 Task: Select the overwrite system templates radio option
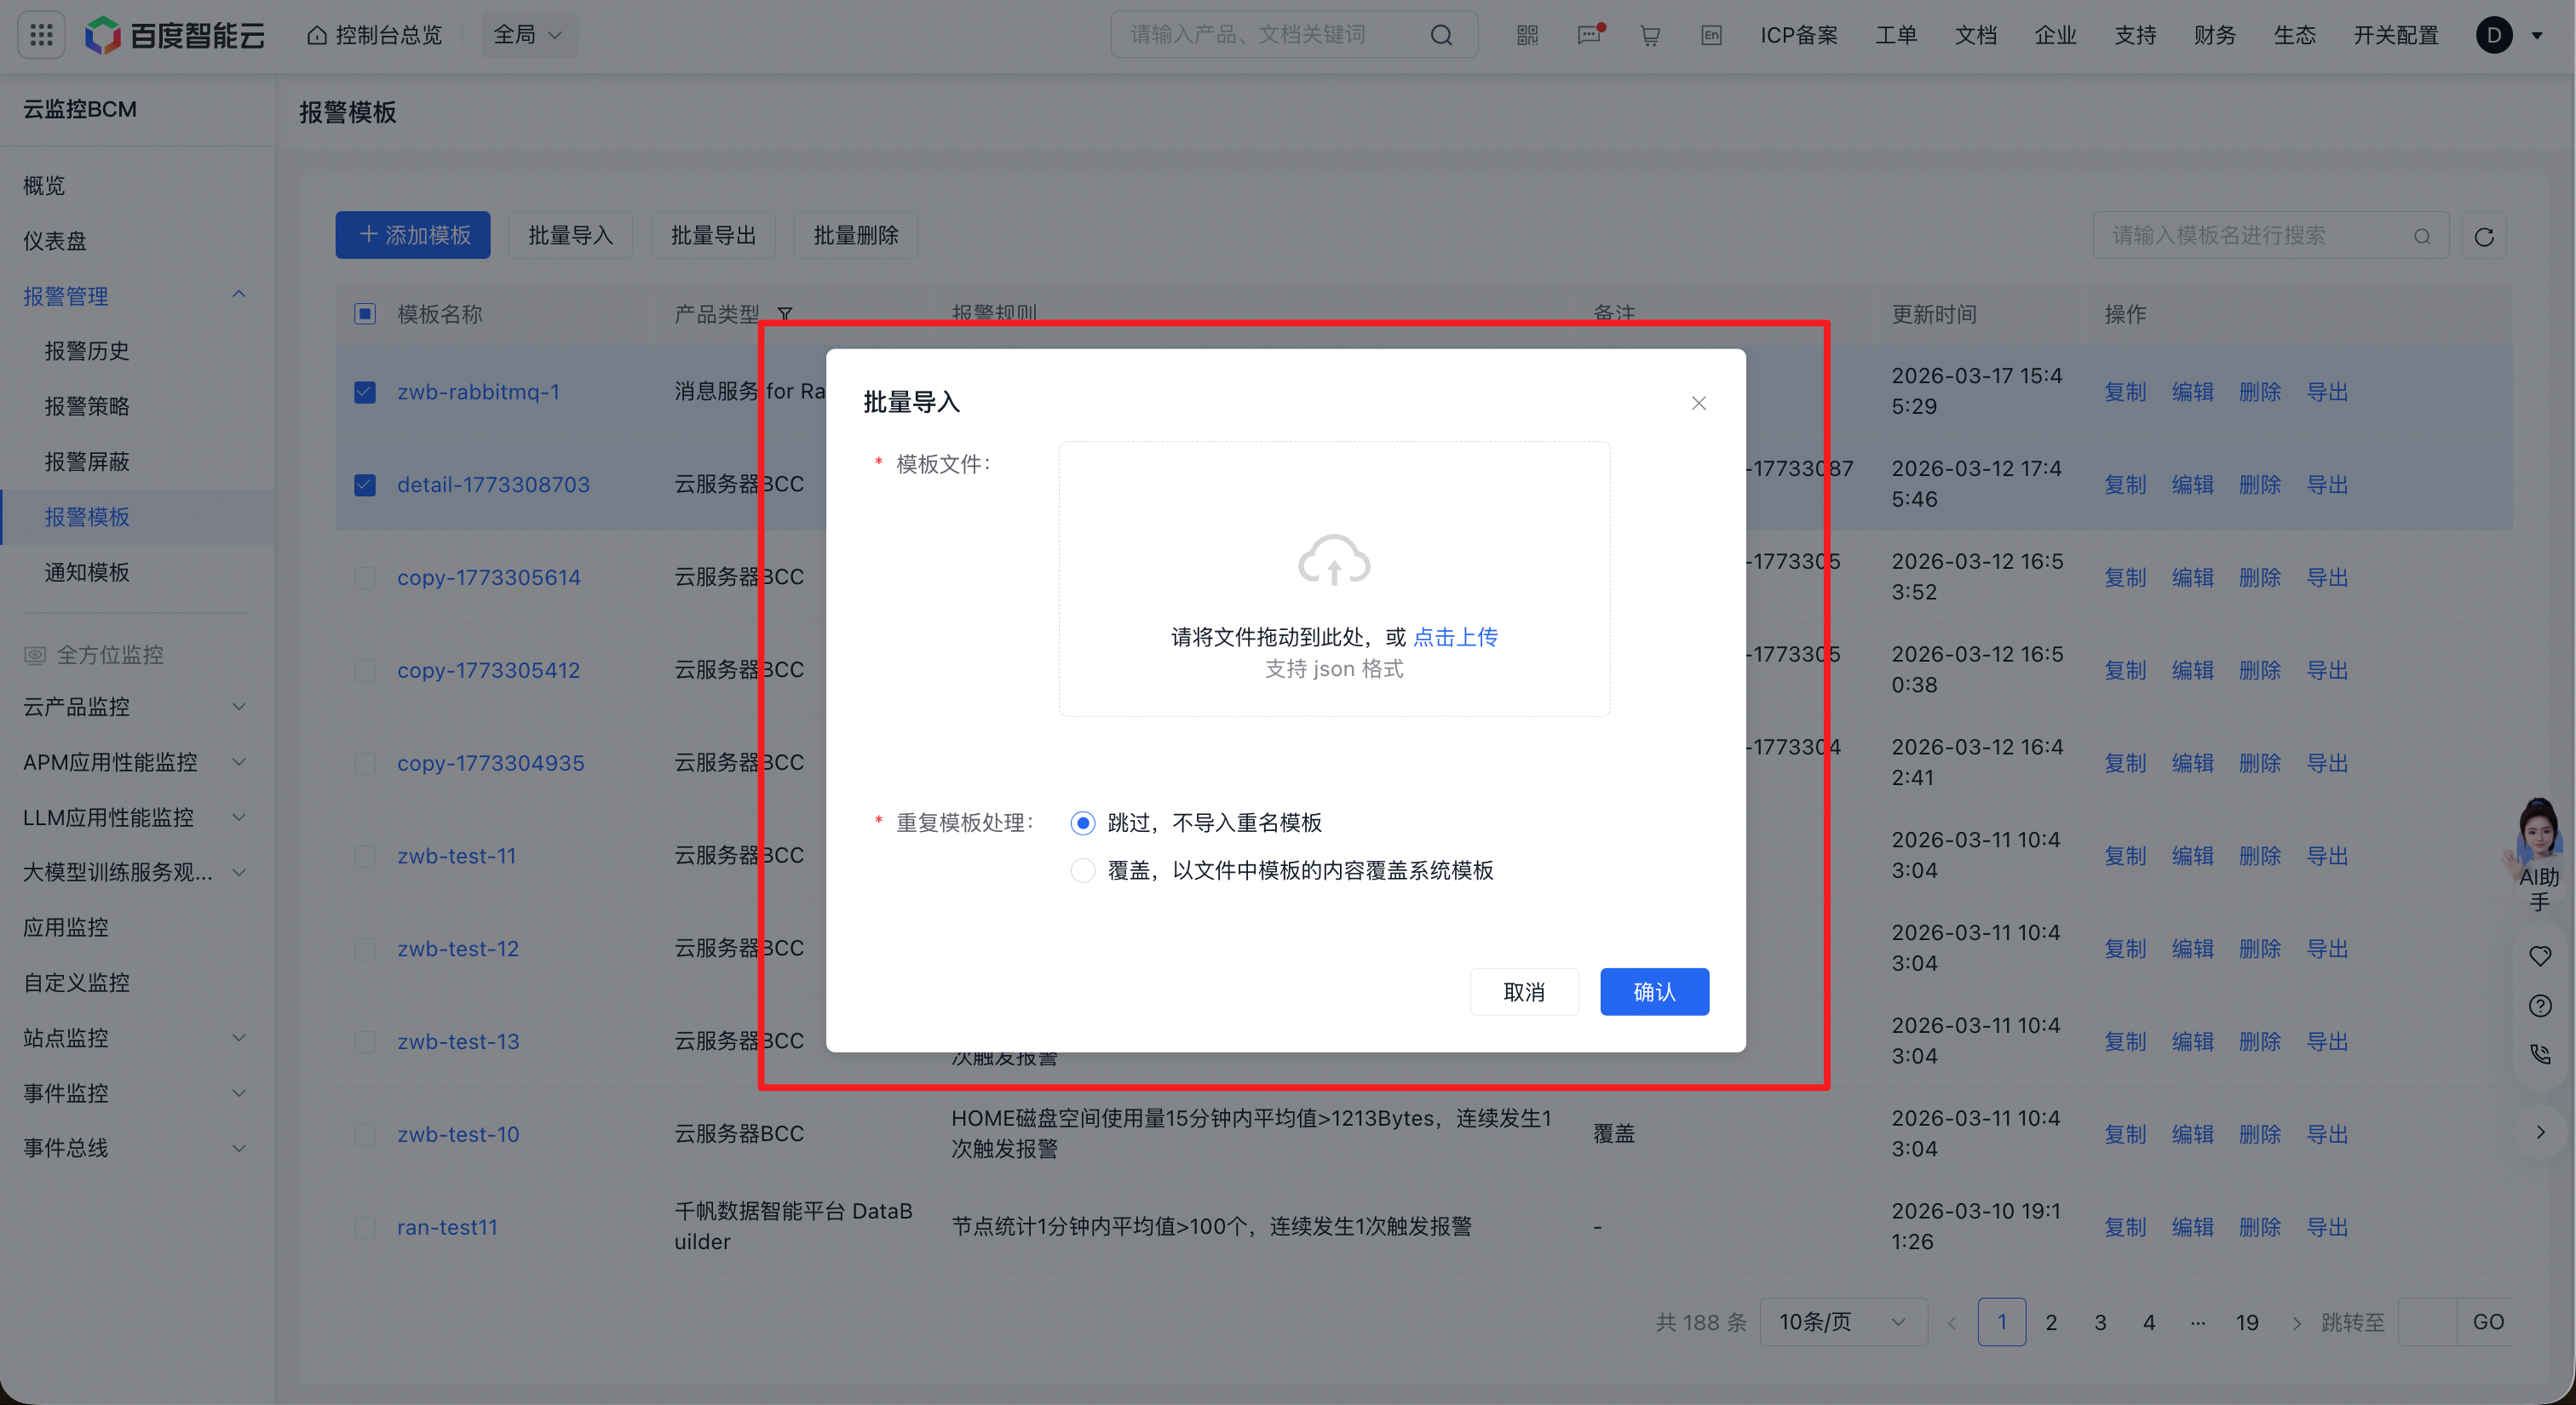point(1082,870)
